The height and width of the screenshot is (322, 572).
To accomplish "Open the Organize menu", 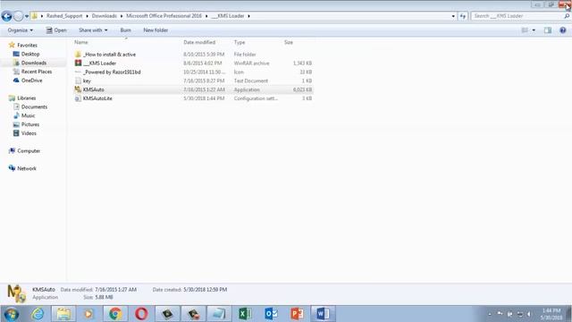I will coord(20,30).
